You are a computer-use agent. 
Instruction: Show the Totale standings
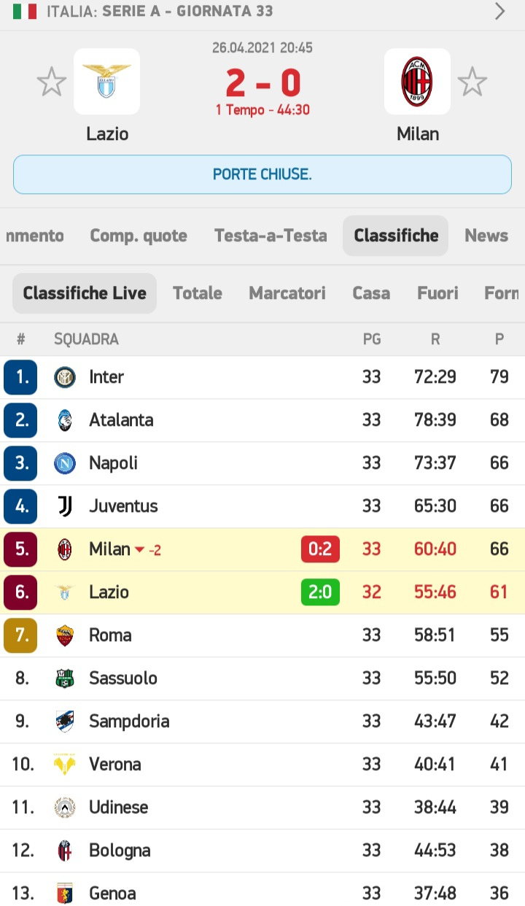pos(198,293)
